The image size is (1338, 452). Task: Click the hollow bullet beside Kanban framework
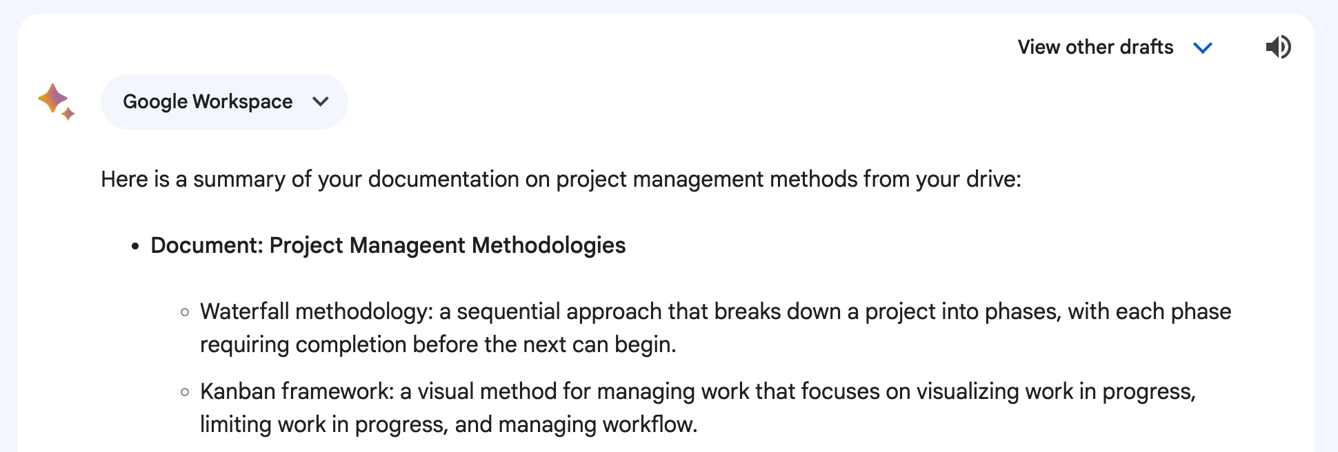pyautogui.click(x=185, y=392)
